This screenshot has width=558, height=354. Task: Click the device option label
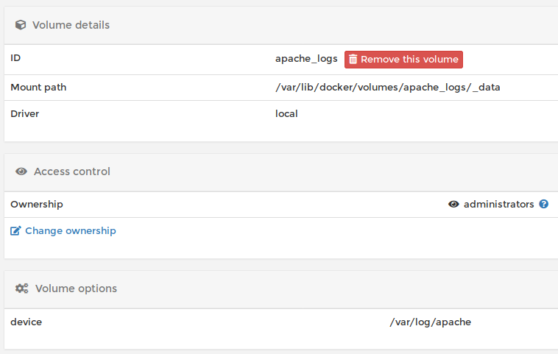click(26, 322)
